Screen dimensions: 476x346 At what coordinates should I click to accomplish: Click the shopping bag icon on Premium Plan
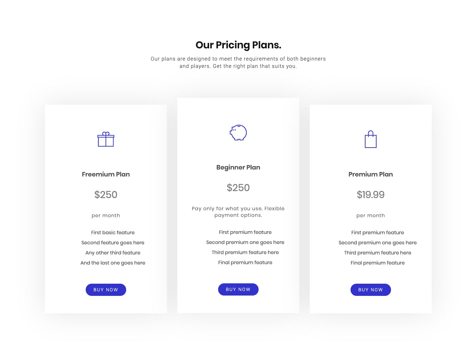tap(371, 139)
